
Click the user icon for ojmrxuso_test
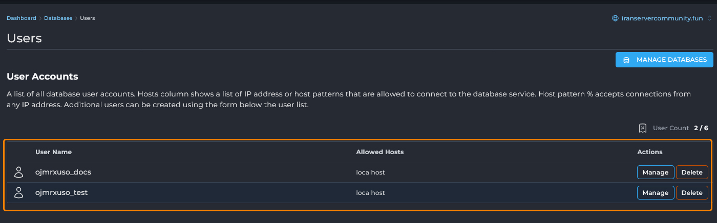tap(19, 193)
